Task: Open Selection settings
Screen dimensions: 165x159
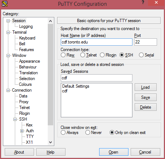Action: tap(27, 79)
